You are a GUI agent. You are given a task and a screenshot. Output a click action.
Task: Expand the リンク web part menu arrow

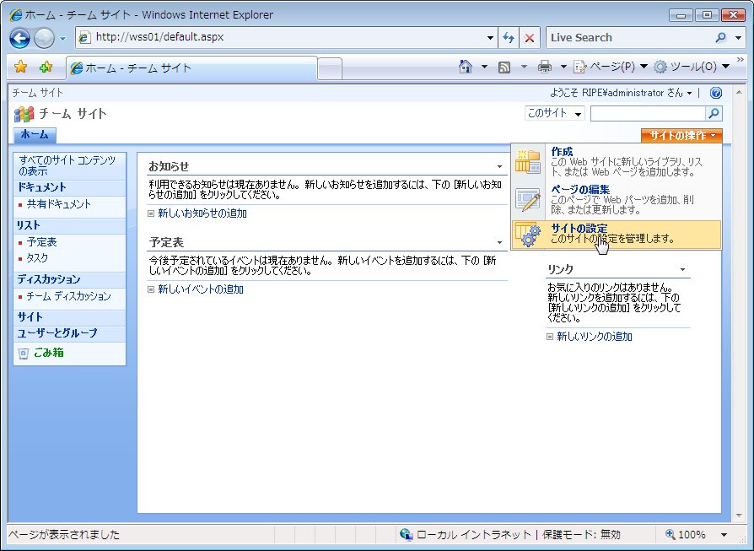[x=682, y=269]
